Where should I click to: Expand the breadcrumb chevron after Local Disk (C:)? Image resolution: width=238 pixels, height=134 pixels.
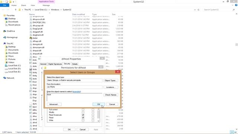tap(49, 10)
